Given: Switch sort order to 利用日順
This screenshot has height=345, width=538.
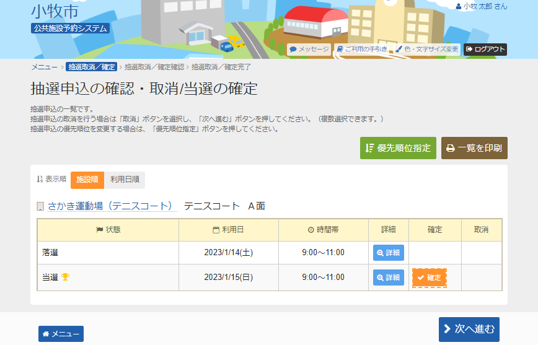Looking at the screenshot, I should (125, 180).
